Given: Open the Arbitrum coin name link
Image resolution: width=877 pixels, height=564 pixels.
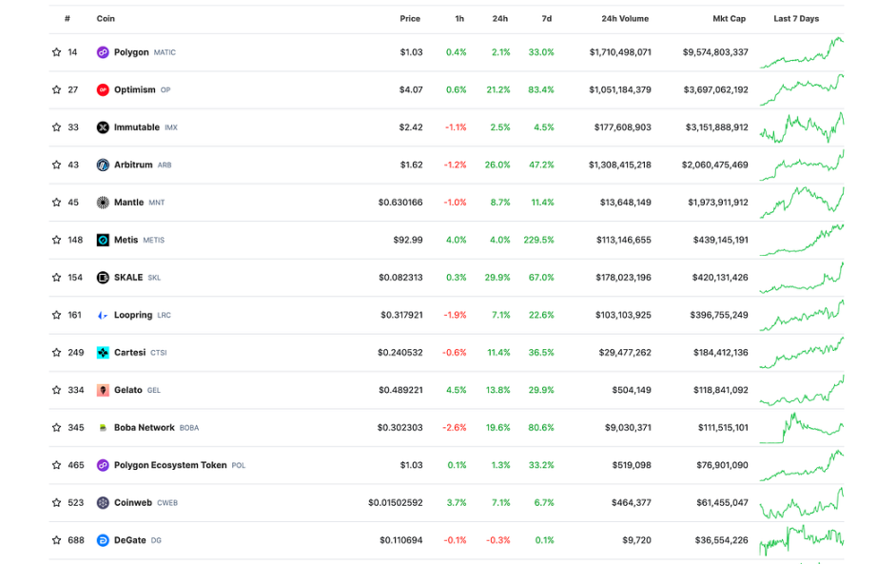Looking at the screenshot, I should click(x=133, y=165).
